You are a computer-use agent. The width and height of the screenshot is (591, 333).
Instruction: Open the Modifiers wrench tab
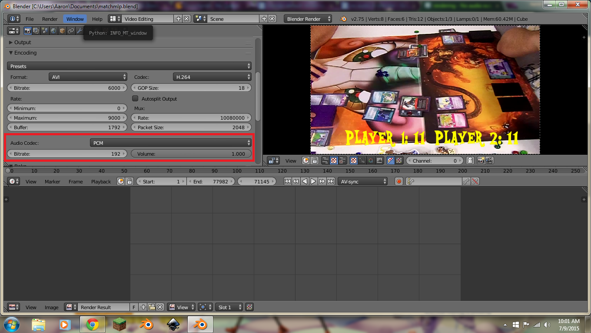pos(80,30)
